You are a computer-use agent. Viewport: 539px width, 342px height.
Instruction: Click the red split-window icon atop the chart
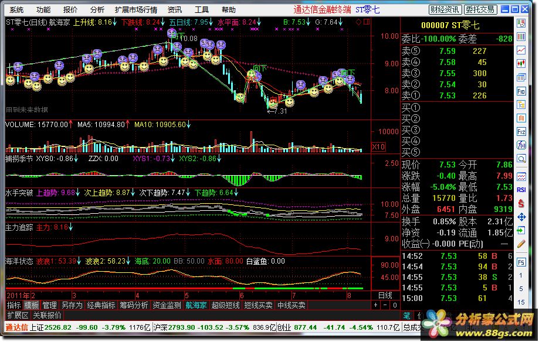pos(367,22)
